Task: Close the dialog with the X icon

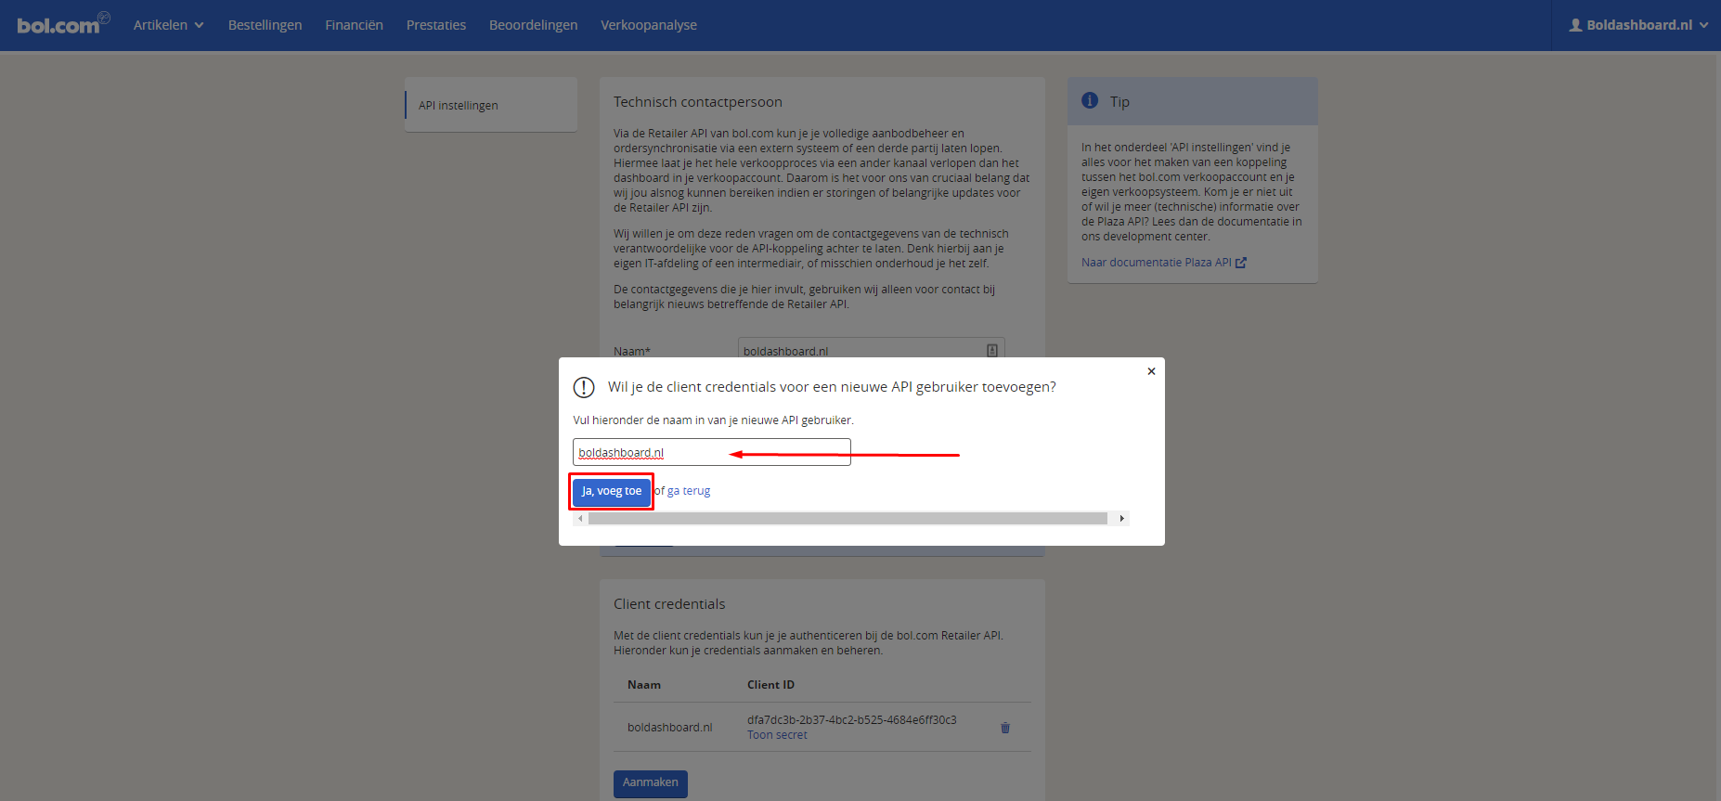Action: pyautogui.click(x=1151, y=371)
